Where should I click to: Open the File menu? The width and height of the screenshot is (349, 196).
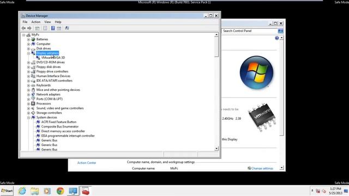(x=25, y=22)
